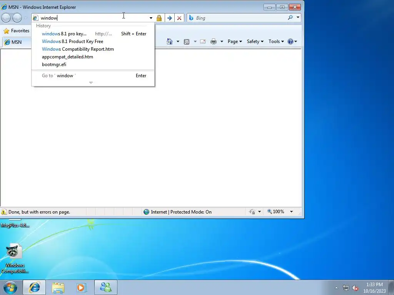394x295 pixels.
Task: Click the Back navigation button
Action: click(x=6, y=18)
